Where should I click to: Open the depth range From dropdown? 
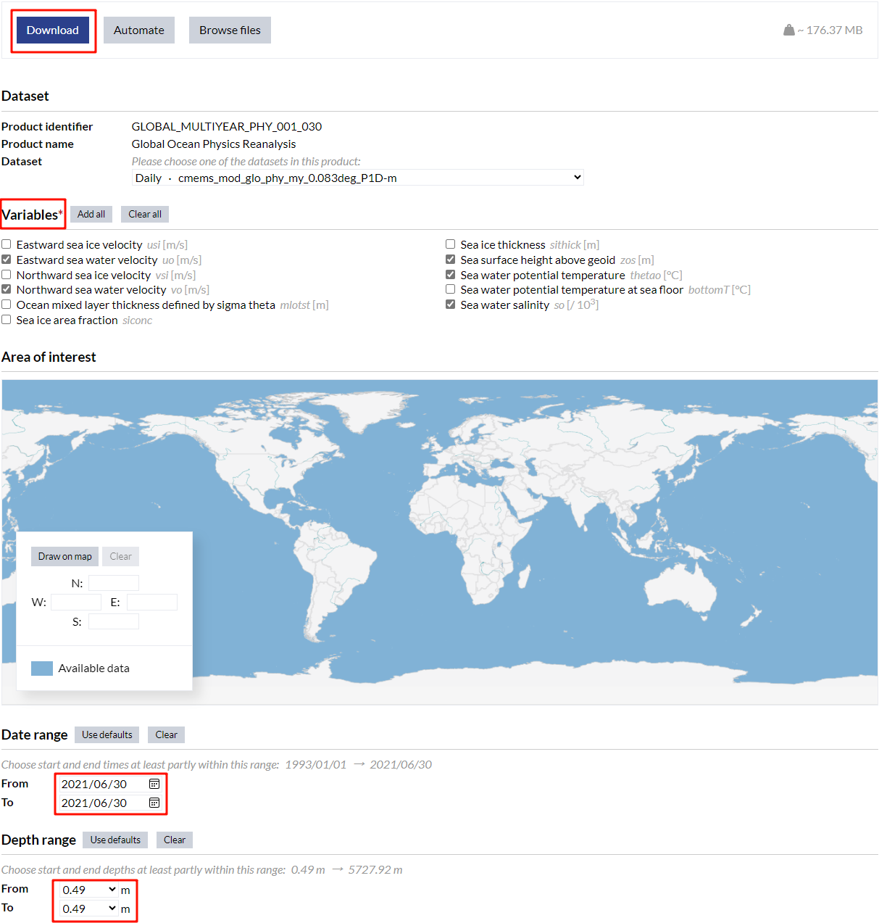(x=88, y=890)
